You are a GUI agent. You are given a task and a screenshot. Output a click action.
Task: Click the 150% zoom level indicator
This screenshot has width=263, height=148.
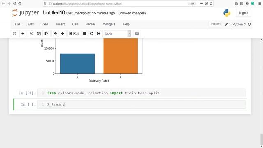tap(192, 4)
